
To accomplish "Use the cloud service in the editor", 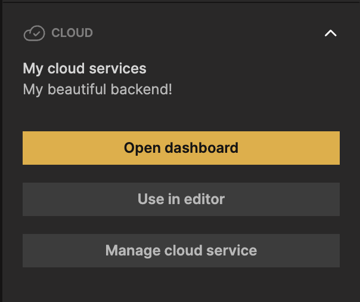I will click(x=181, y=199).
